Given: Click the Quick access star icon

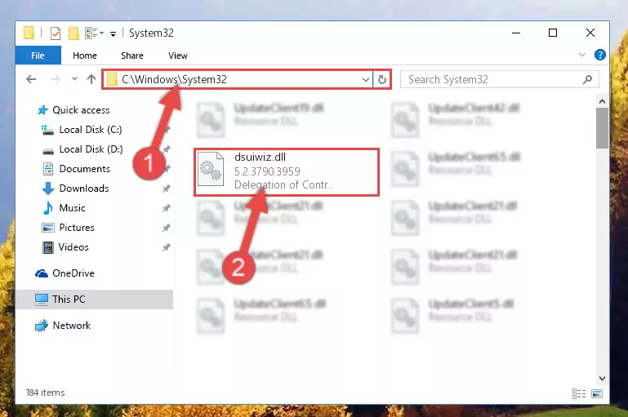Looking at the screenshot, I should click(x=42, y=110).
